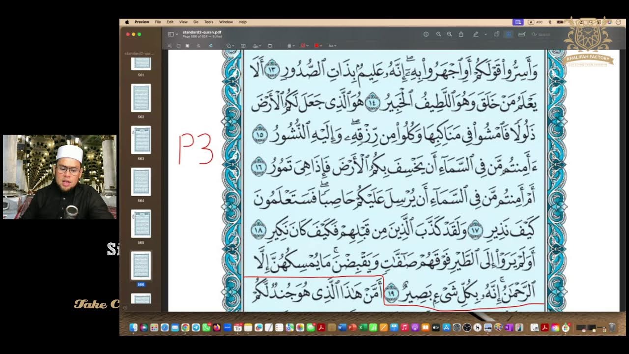Viewport: 629px width, 354px height.
Task: Open the App Store from the Dock
Action: [x=447, y=327]
